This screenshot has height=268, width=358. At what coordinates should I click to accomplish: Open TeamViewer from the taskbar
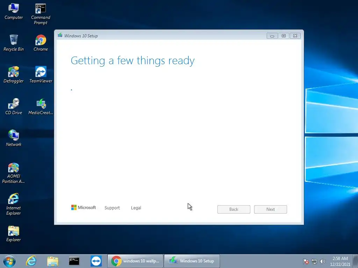(x=96, y=261)
